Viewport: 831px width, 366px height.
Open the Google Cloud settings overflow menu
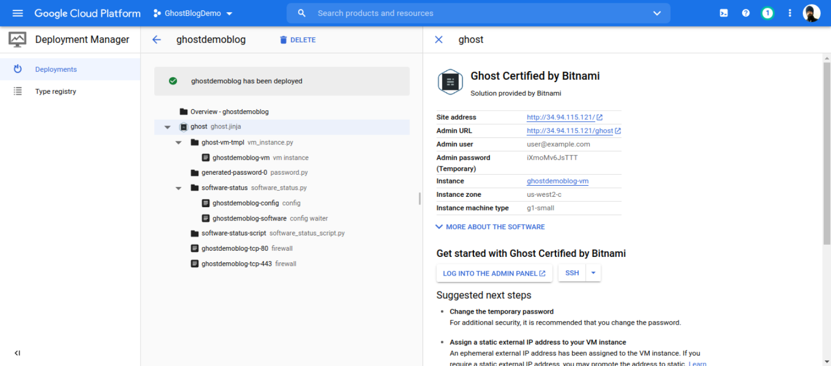point(790,13)
